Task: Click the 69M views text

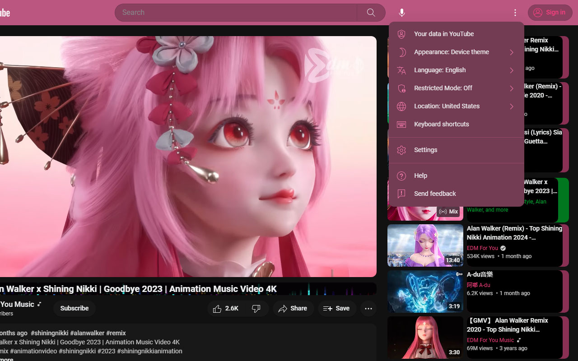Action: pyautogui.click(x=480, y=348)
